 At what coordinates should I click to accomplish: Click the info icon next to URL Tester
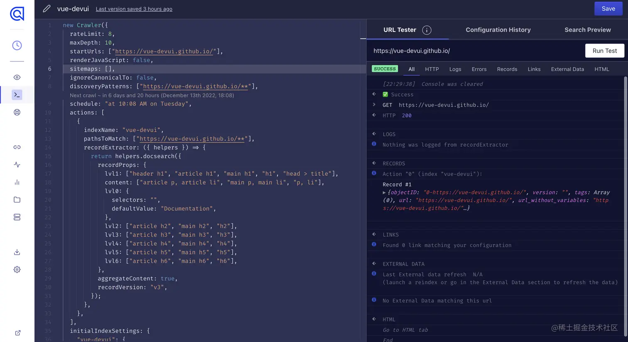pos(427,30)
